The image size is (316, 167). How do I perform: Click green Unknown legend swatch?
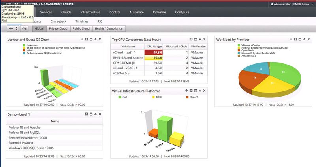(x=24, y=45)
